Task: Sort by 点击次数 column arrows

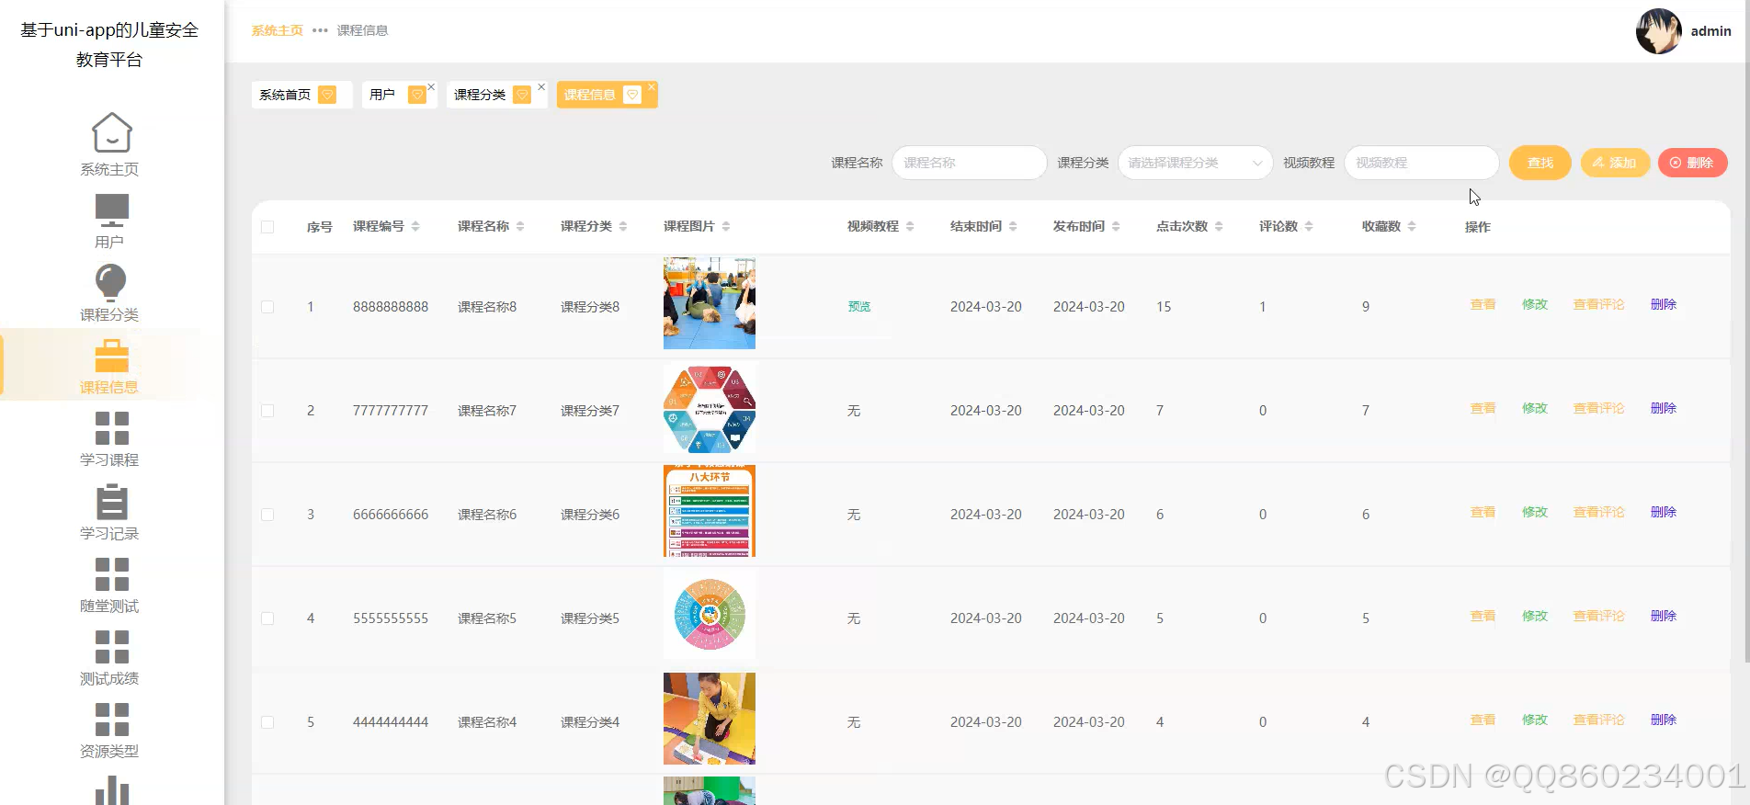Action: (1219, 226)
